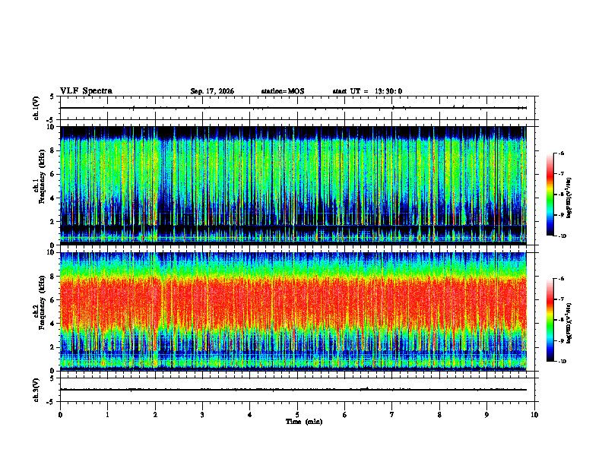Click the 9 minute tick label on time axis

click(x=486, y=415)
